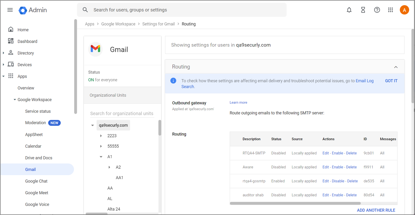415x215 pixels.
Task: Collapse the Routing panel chevron
Action: point(396,67)
